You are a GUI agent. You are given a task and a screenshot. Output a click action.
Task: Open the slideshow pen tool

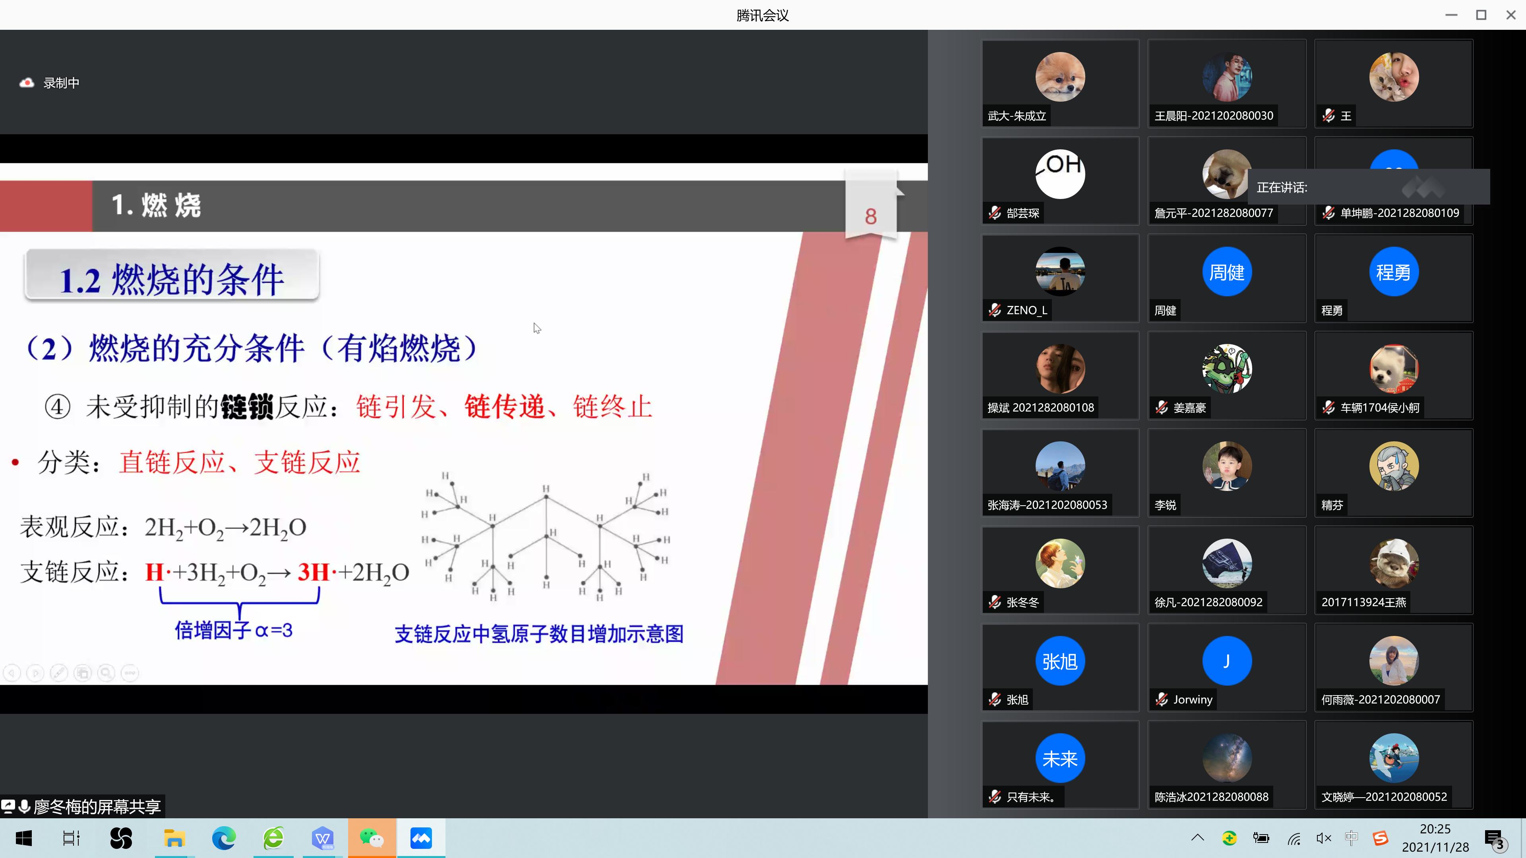click(59, 672)
